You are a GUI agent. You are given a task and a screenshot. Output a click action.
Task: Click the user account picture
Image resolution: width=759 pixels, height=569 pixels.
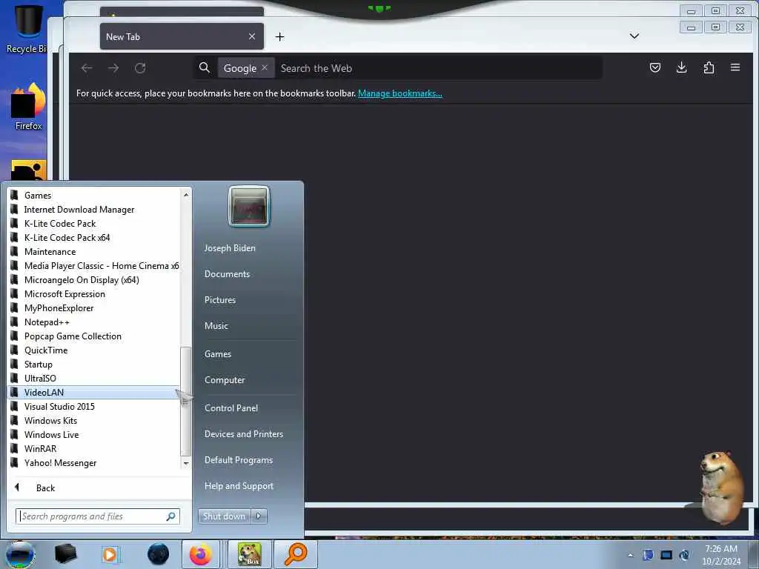(249, 206)
